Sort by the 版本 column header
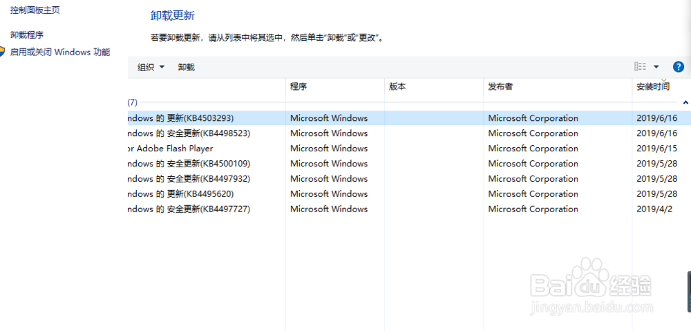This screenshot has width=691, height=331. [434, 87]
